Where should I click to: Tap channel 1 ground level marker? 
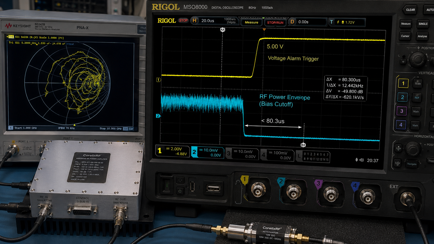(158, 80)
